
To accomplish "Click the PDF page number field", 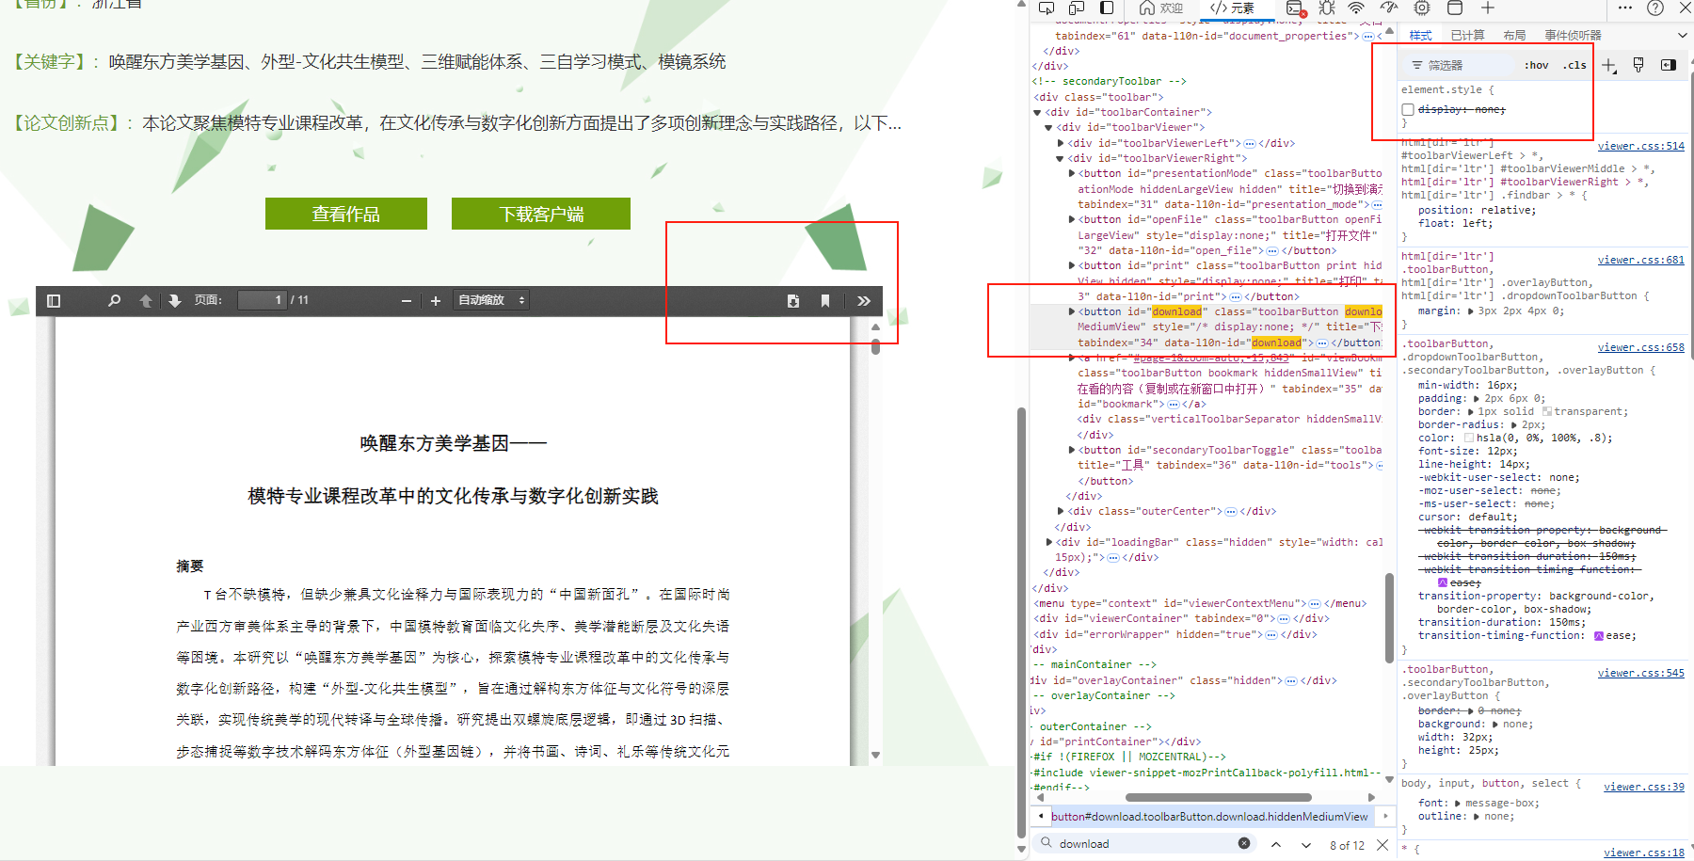I will click(x=262, y=300).
